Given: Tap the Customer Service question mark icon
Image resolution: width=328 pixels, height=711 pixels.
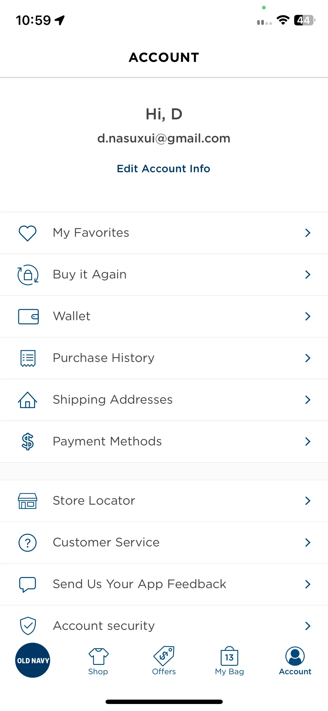Looking at the screenshot, I should (28, 543).
